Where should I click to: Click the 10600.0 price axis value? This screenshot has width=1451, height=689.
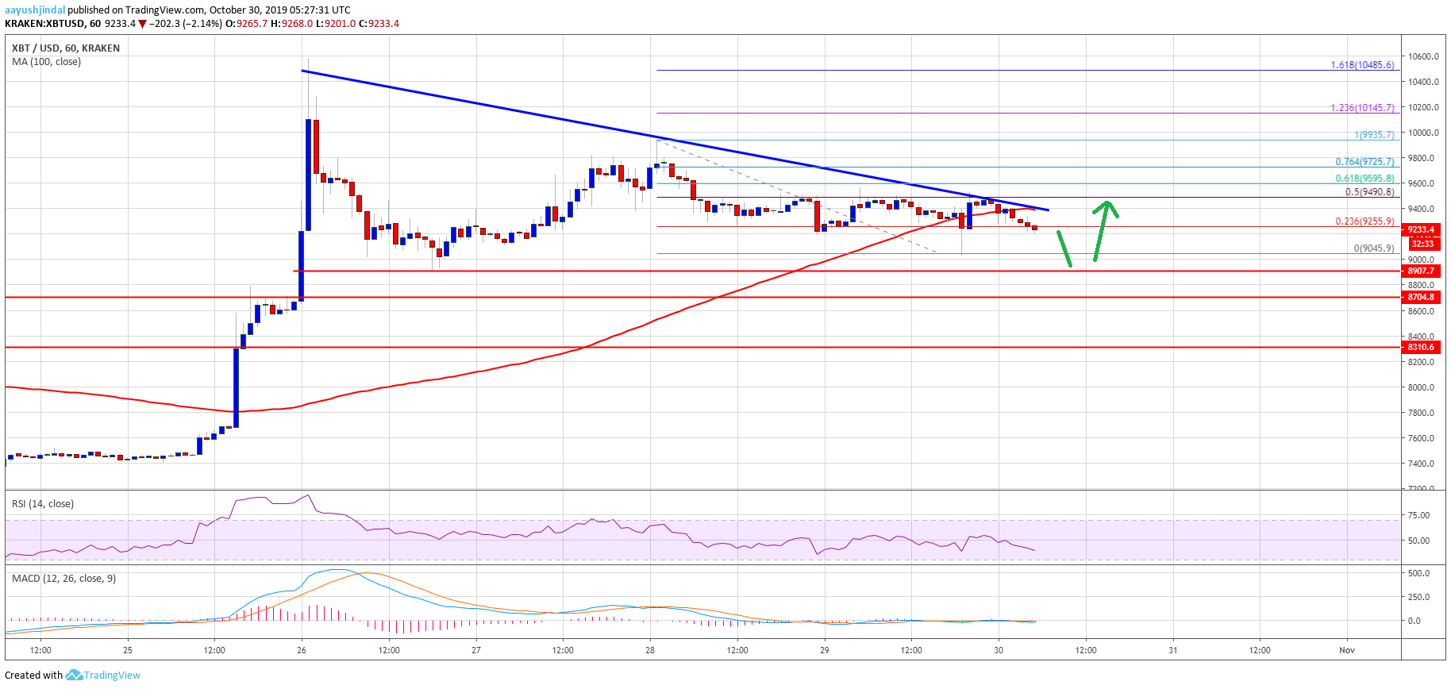[1423, 57]
